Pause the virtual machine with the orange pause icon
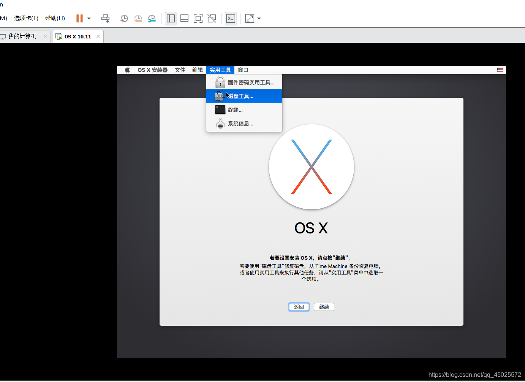Screen dimensions: 525x382 (79, 18)
